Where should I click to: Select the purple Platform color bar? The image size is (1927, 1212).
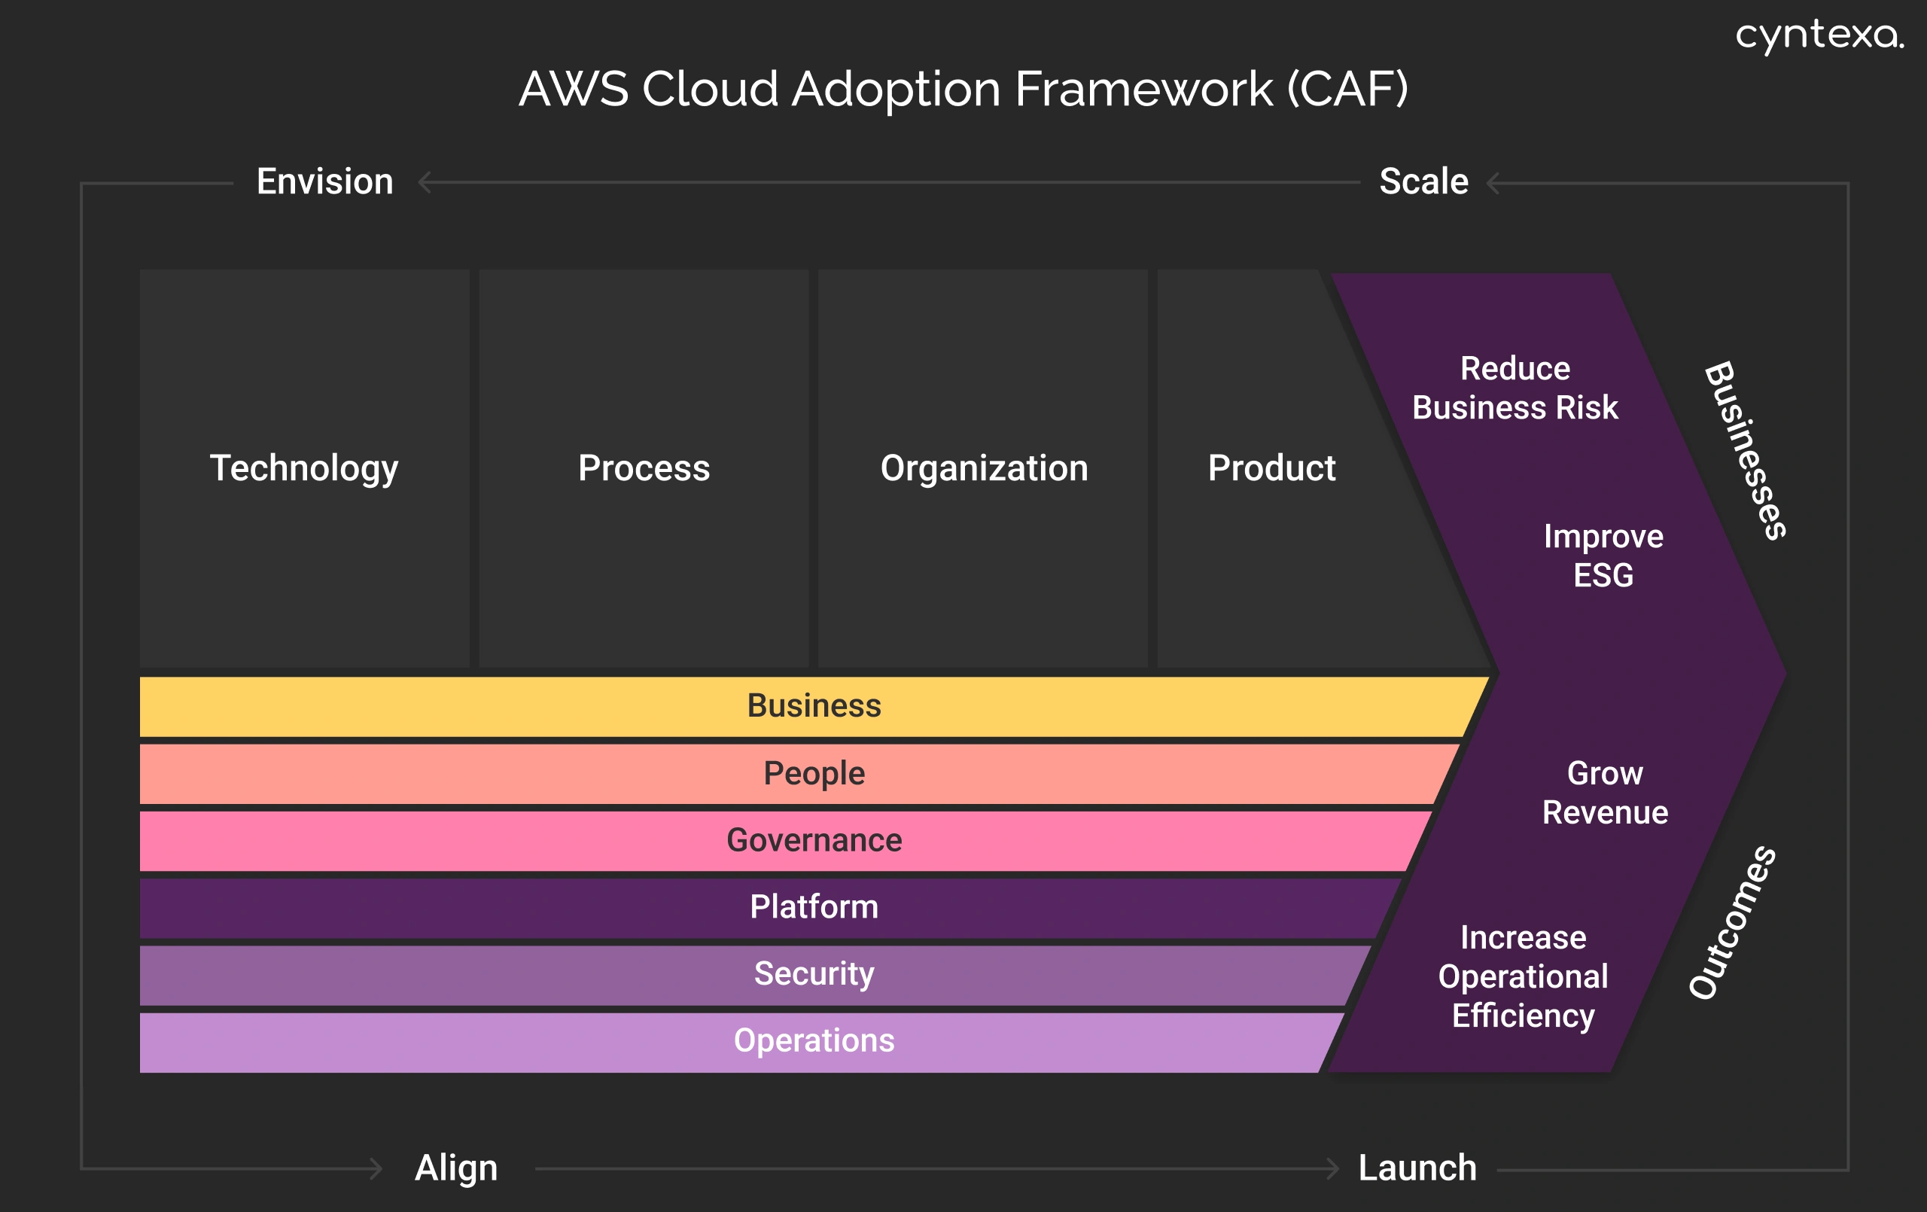coord(814,907)
